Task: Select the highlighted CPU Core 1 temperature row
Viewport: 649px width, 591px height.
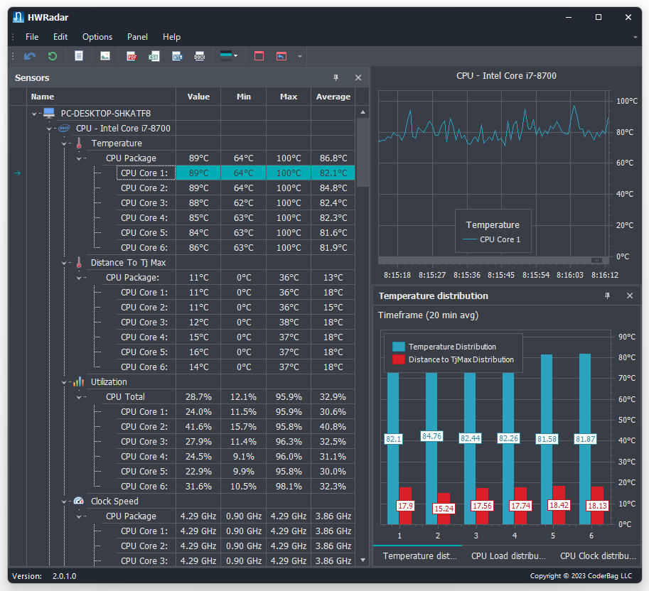Action: click(x=235, y=173)
